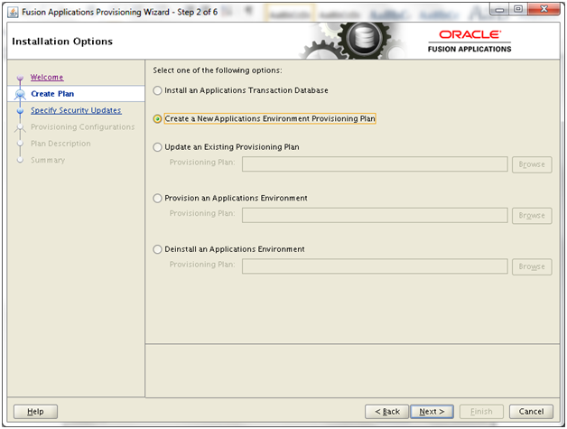Browse for plan under Update an Existing Provisioning Plan
Screen dimensions: 567x429
tap(532, 164)
